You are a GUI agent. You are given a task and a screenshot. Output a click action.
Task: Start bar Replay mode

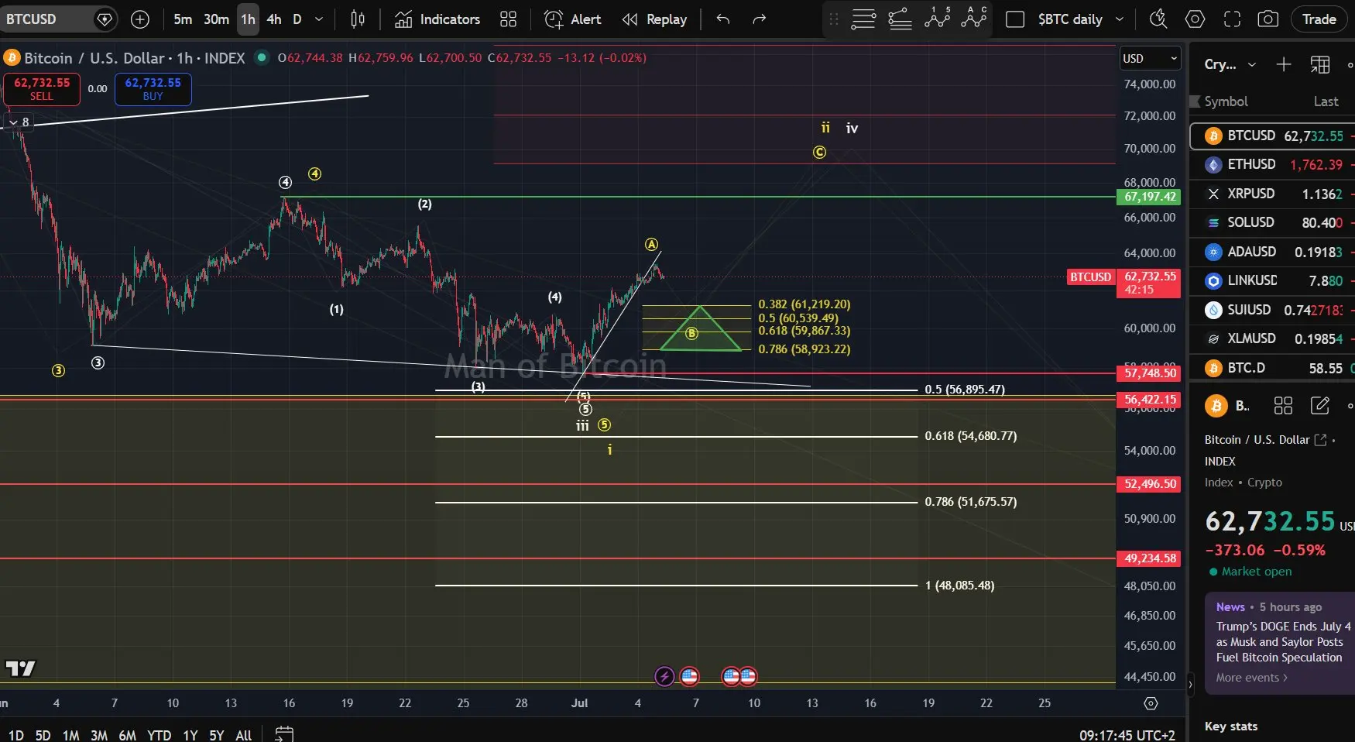coord(655,19)
